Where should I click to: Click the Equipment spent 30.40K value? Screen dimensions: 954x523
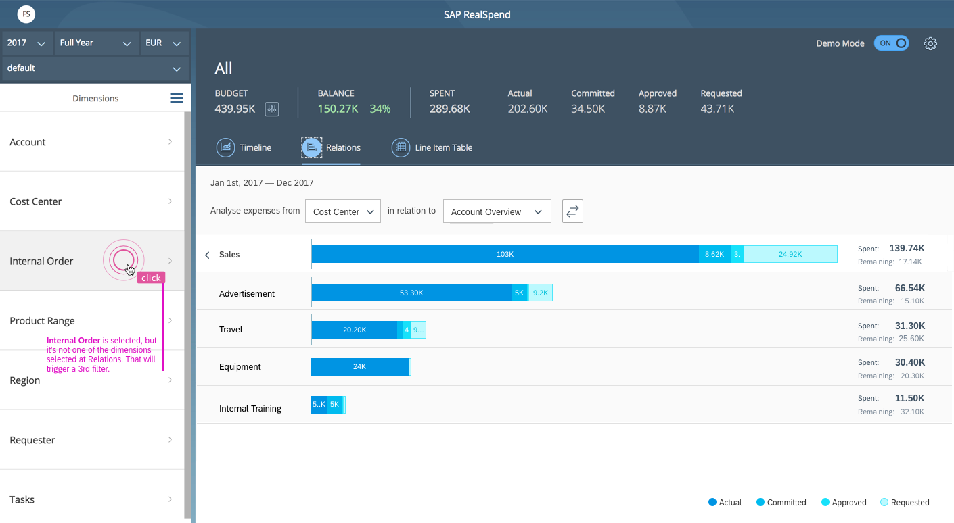909,362
